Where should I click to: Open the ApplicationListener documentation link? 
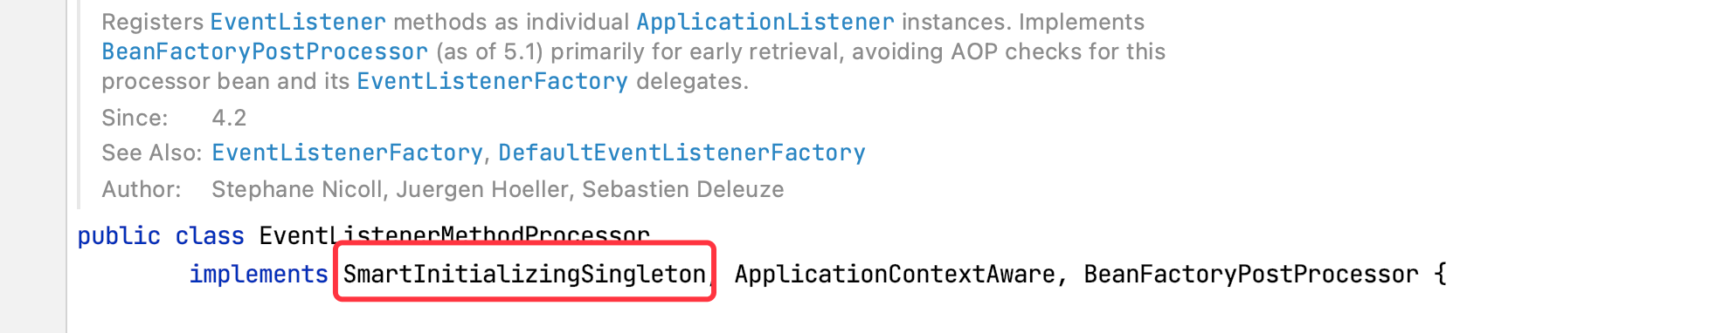click(765, 22)
